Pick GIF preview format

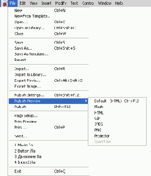[x=117, y=118]
